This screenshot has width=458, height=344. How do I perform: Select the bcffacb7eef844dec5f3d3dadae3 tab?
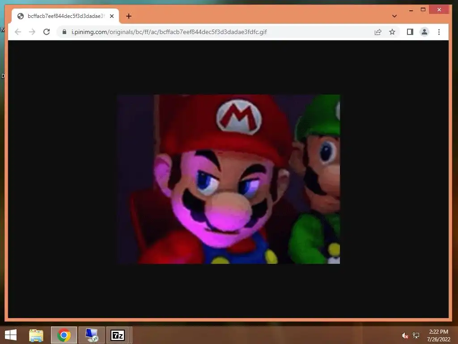point(65,16)
